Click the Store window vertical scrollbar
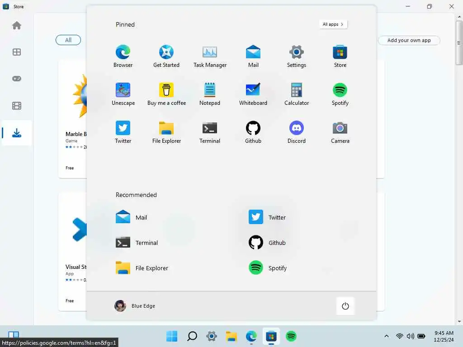The image size is (463, 347). click(458, 43)
